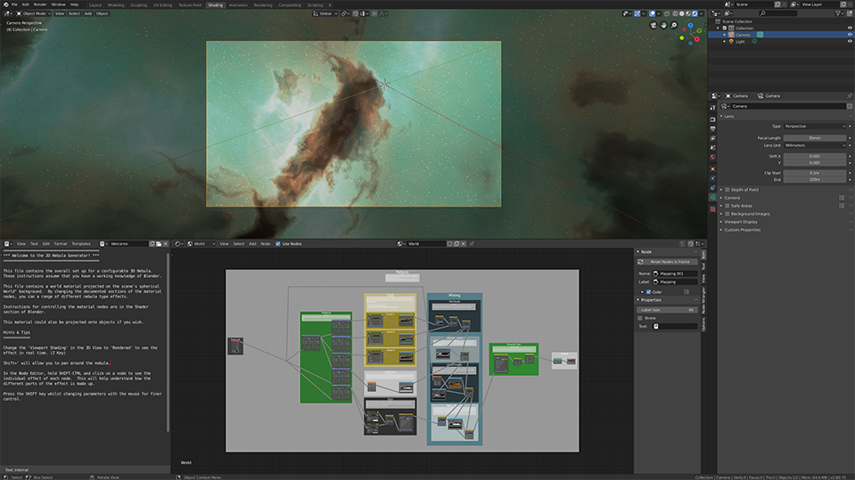
Task: Toggle the Color checkbox in node panel
Action: (x=649, y=292)
